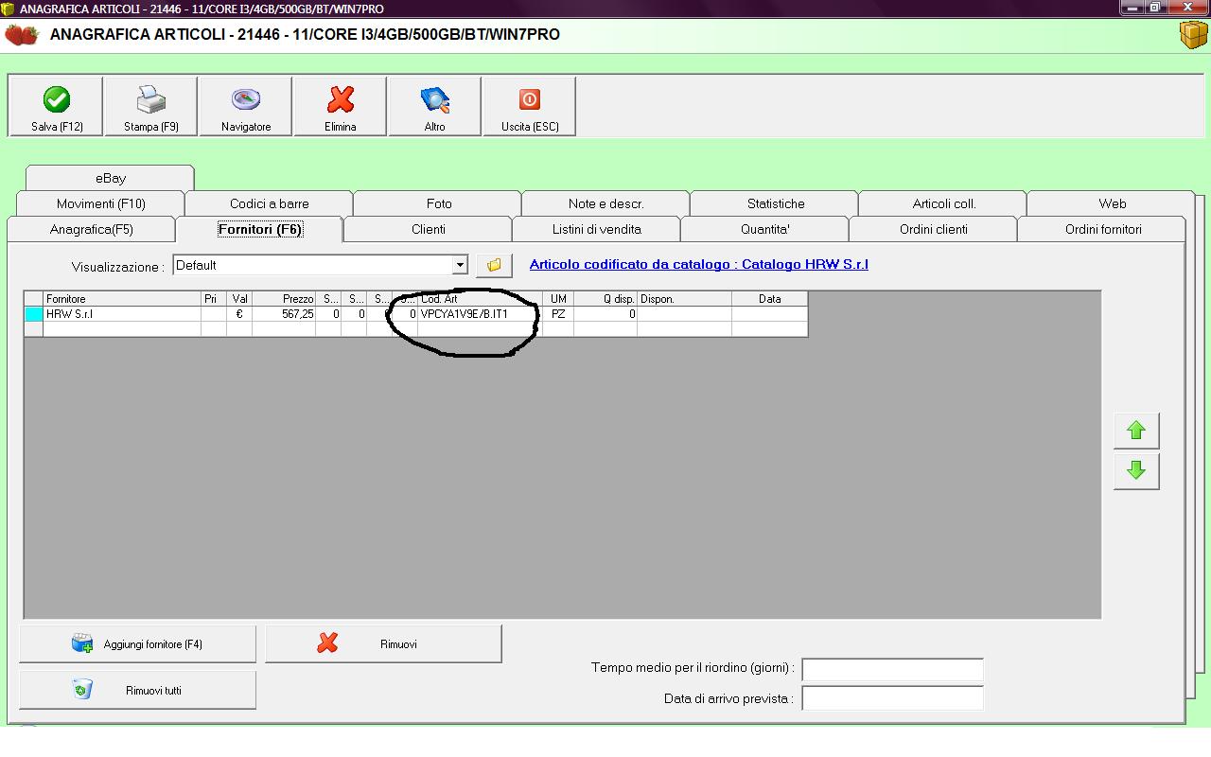Click the yellow folder icon beside Visualizzazione
1211x757 pixels.
coord(494,265)
